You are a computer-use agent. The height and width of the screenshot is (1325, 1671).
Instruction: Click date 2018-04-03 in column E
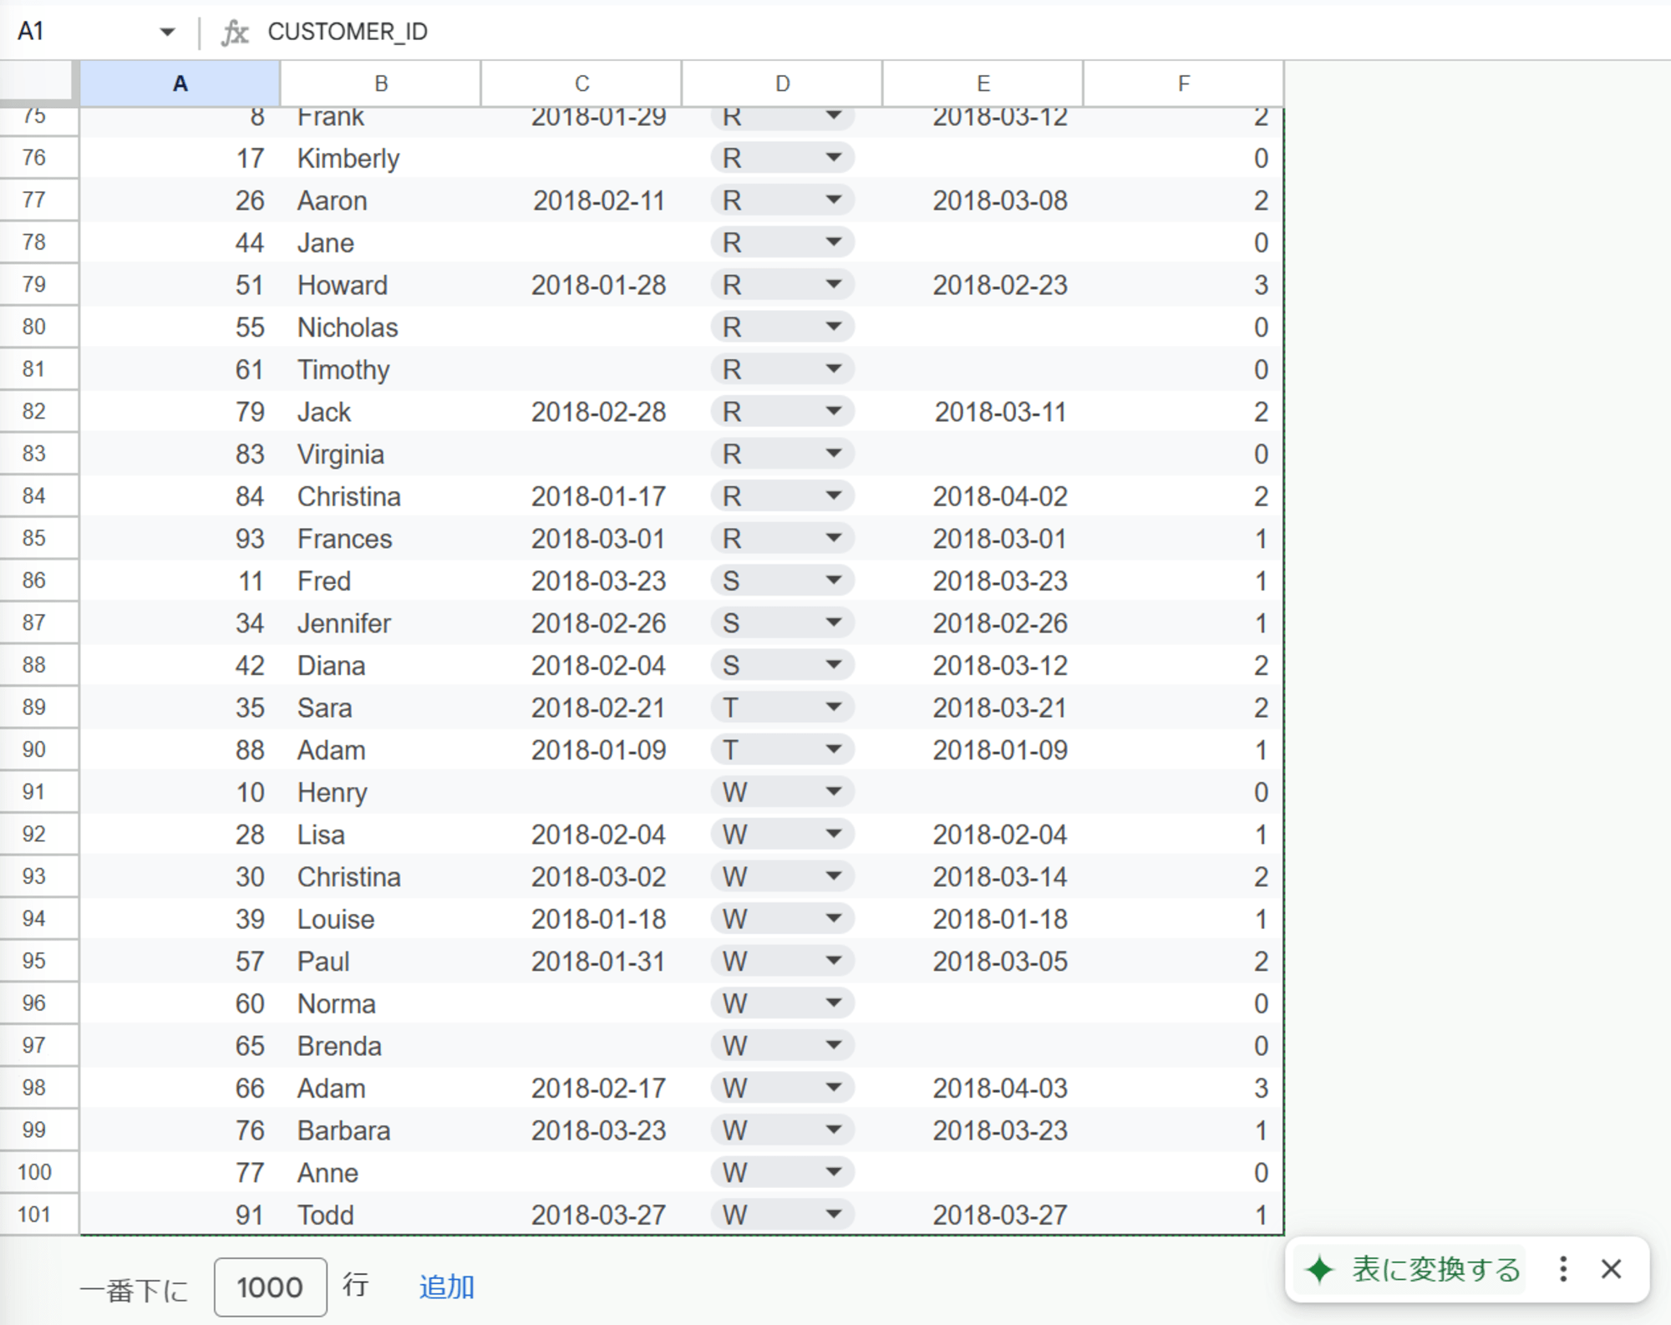[x=1000, y=1088]
